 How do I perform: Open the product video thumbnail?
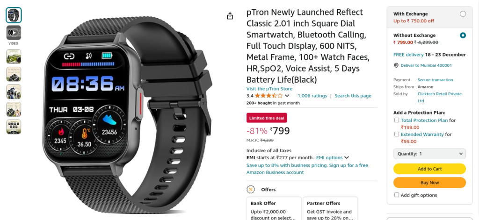[14, 33]
